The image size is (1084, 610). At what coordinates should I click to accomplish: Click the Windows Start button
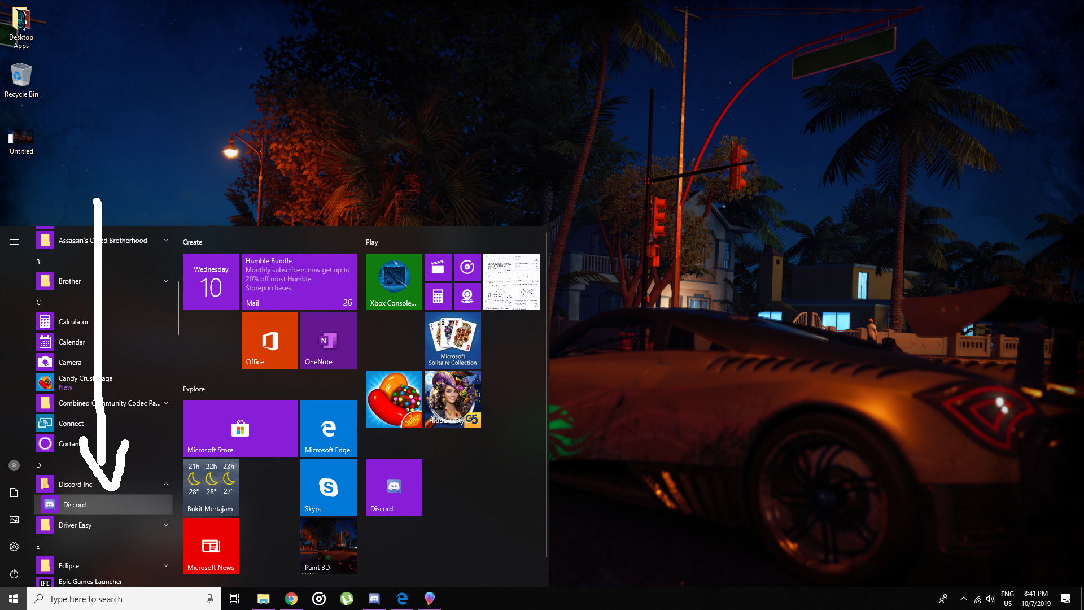coord(14,599)
